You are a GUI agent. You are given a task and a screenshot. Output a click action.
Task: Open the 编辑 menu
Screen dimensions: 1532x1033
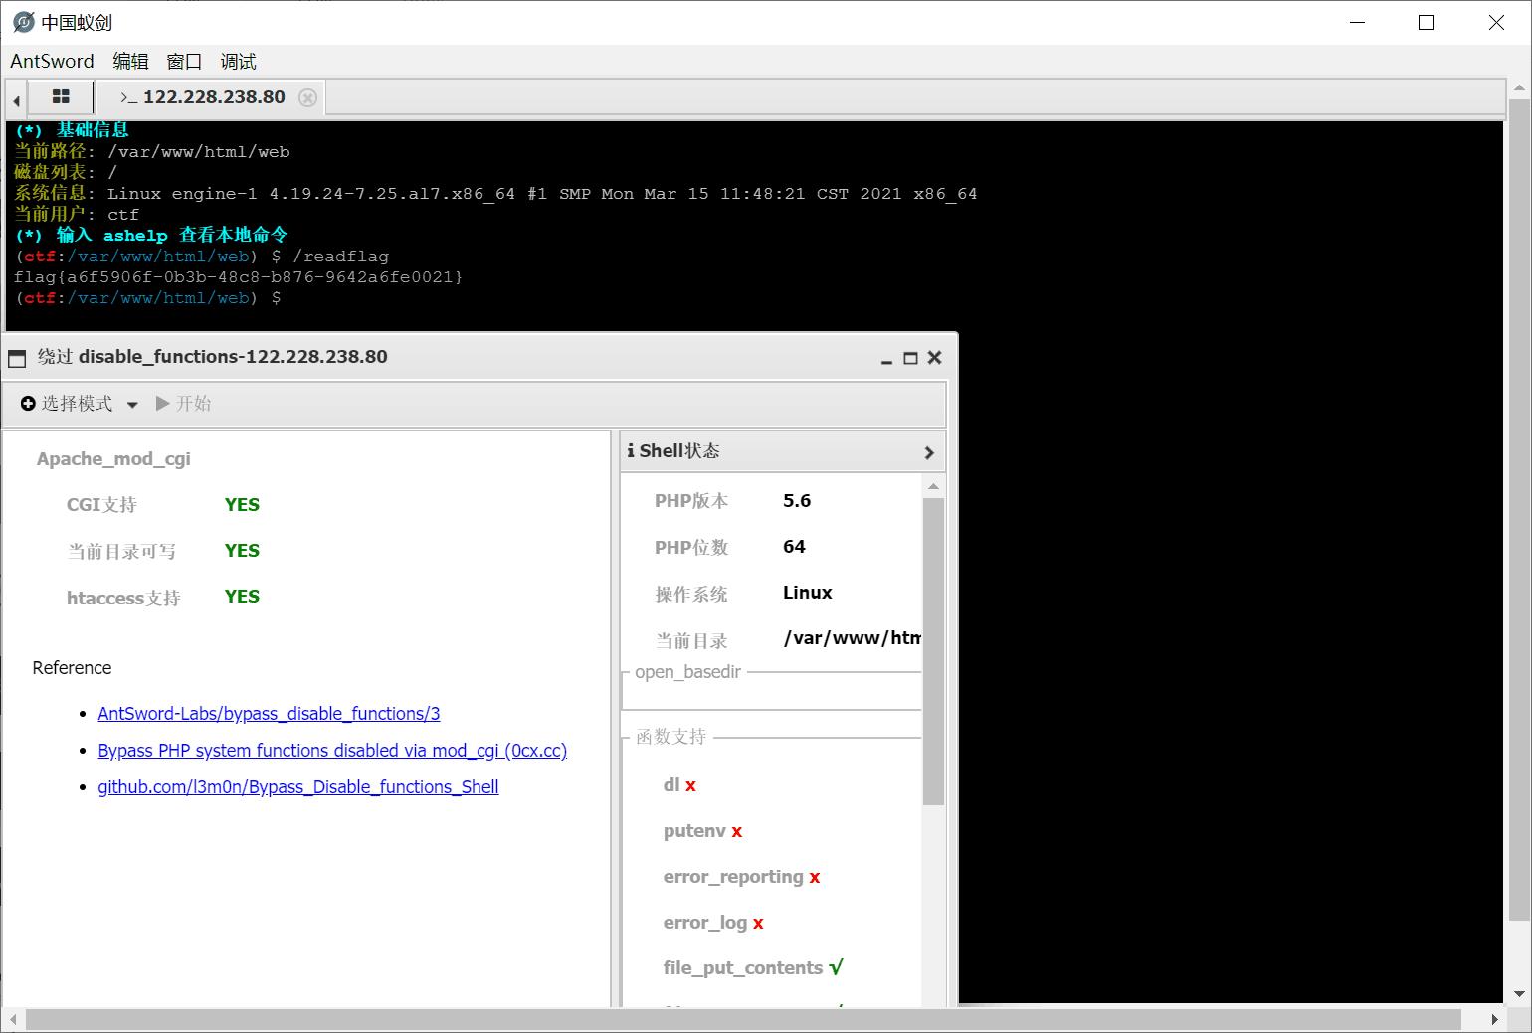click(130, 61)
